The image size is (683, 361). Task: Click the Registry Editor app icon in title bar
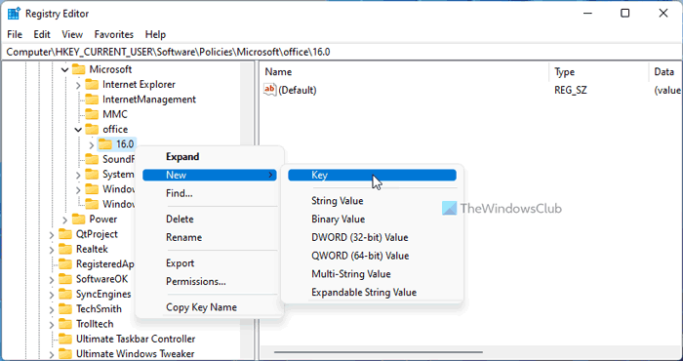tap(14, 14)
